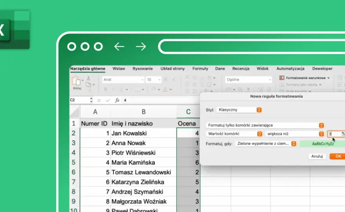Confirm the rule with the OK button
This screenshot has width=345, height=212.
[338, 156]
